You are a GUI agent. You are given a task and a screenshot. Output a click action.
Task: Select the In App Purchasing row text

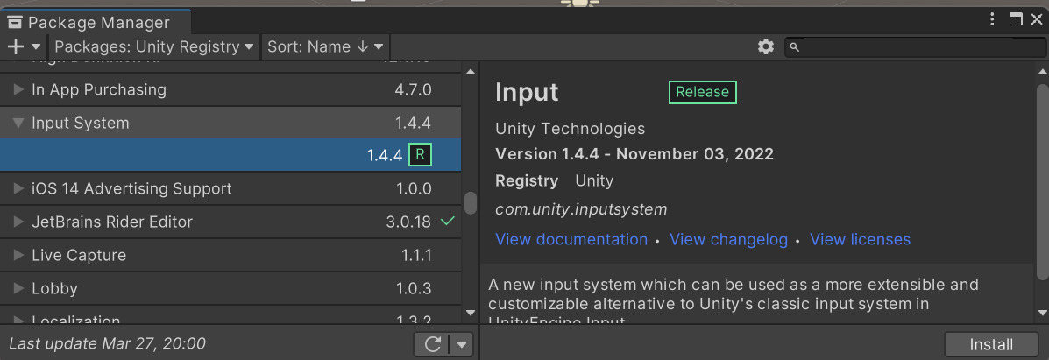pos(99,89)
